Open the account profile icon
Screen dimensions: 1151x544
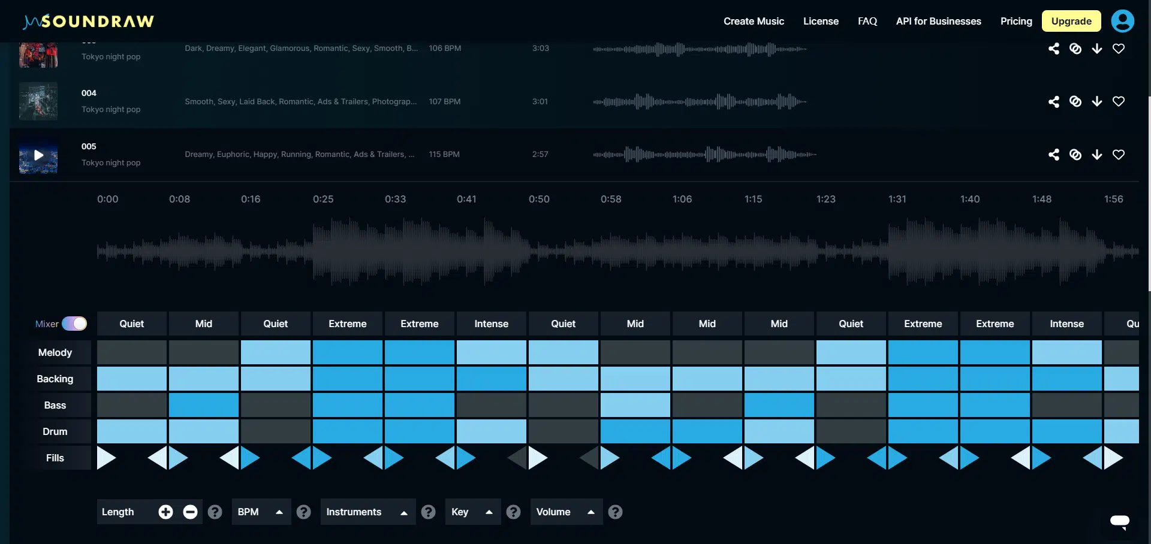point(1122,21)
